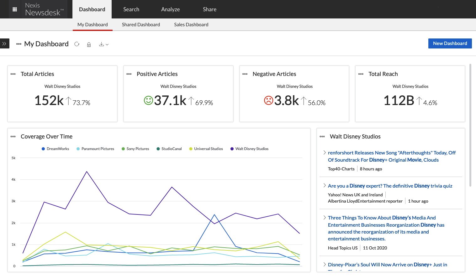This screenshot has width=476, height=277.
Task: Toggle Sony Pictures series in legend
Action: pyautogui.click(x=135, y=149)
